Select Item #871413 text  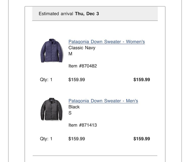click(x=83, y=125)
